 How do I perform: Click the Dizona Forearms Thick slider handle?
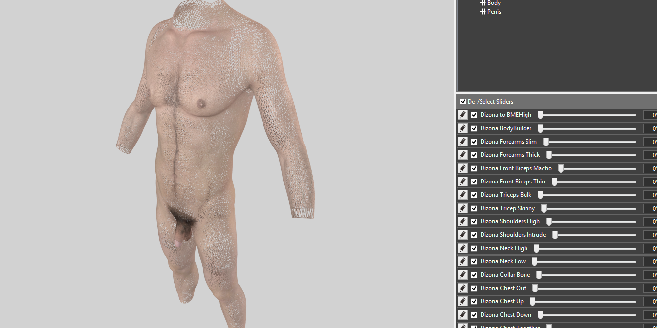(x=549, y=155)
